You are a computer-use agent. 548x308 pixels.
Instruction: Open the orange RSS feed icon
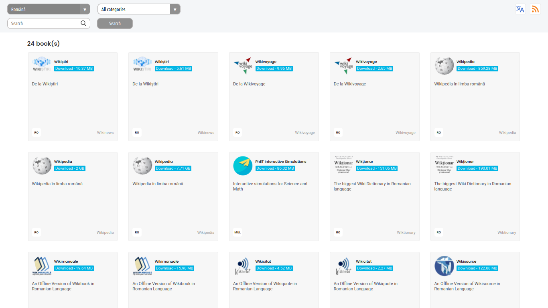point(535,9)
